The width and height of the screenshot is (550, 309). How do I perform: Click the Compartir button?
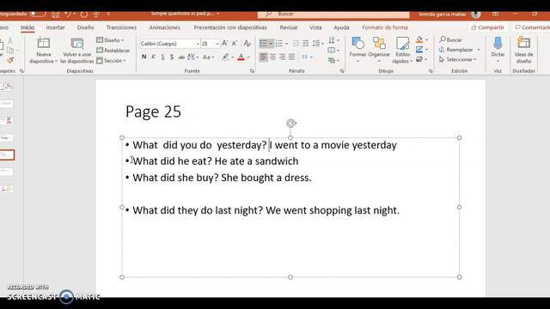tap(487, 27)
